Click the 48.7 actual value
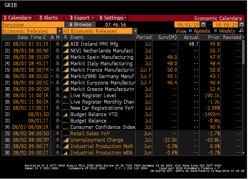Viewport: 248px width, 180px height. pyautogui.click(x=194, y=44)
